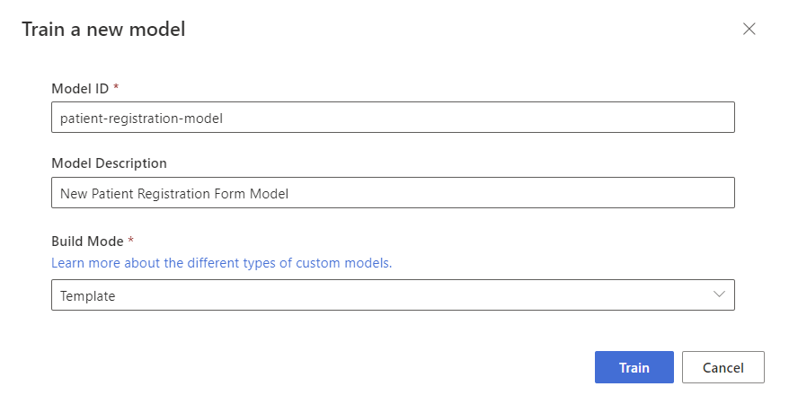Click empty area of Model ID field
Viewport: 789px width, 404px height.
(x=478, y=118)
